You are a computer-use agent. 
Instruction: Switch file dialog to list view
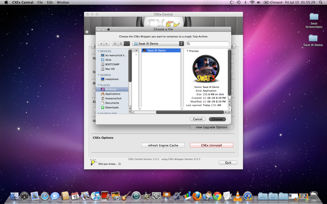click(x=121, y=43)
